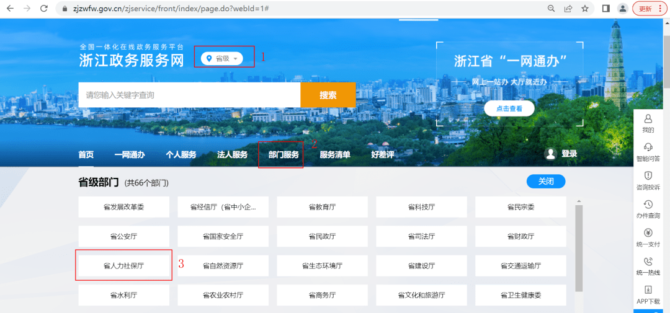Open the 省人力社保厅 department link
This screenshot has width=670, height=313.
pyautogui.click(x=123, y=265)
